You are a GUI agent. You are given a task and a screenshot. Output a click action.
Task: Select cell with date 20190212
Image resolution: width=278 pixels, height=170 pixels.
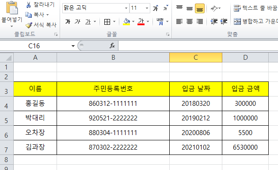[196, 118]
